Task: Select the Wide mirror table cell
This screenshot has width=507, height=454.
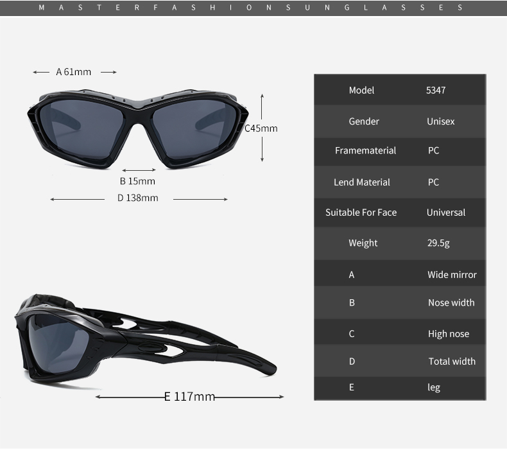Action: coord(452,275)
